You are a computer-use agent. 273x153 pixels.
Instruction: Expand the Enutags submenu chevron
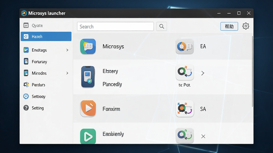coord(67,50)
